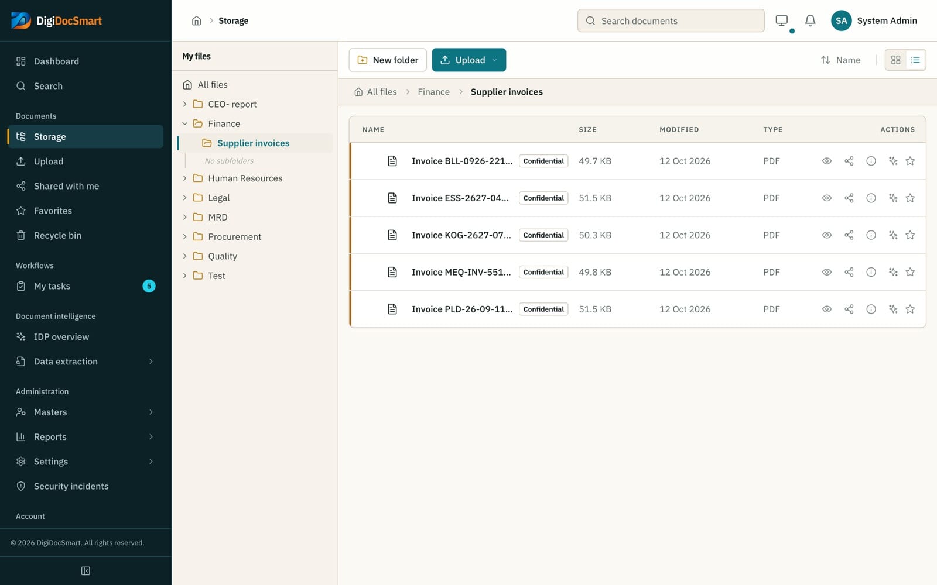Viewport: 937px width, 585px height.
Task: Preview Invoice BLL-0926-221 with the eye icon
Action: 826,161
